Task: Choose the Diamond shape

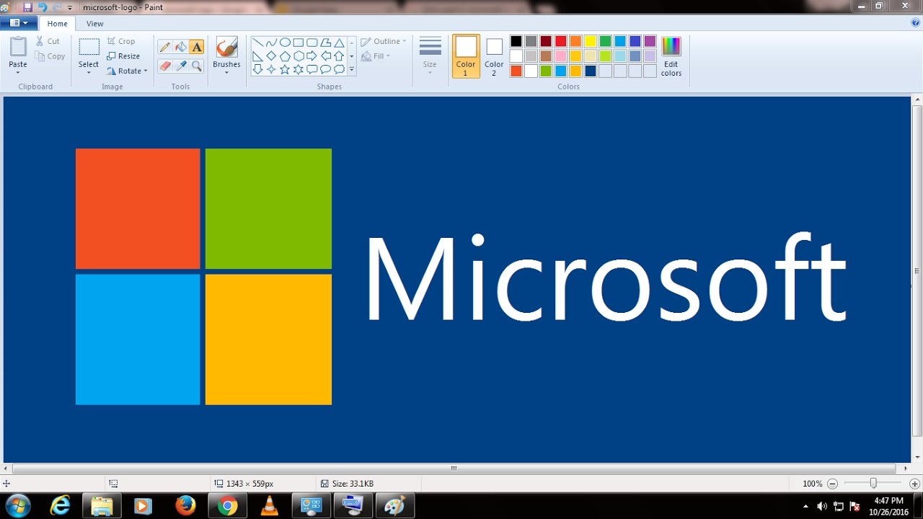Action: (271, 56)
